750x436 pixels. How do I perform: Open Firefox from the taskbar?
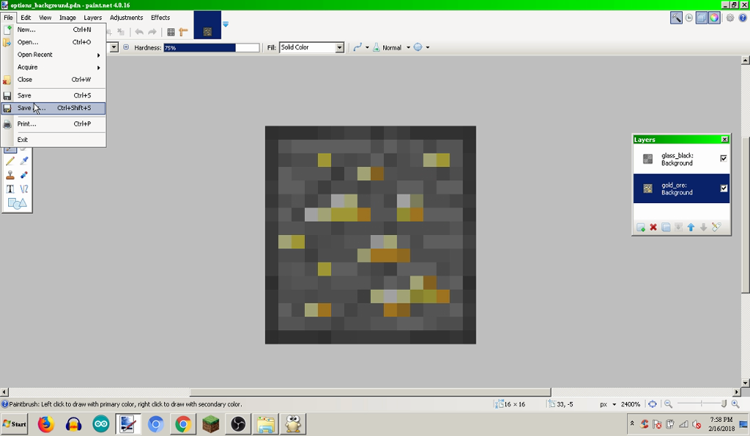46,424
